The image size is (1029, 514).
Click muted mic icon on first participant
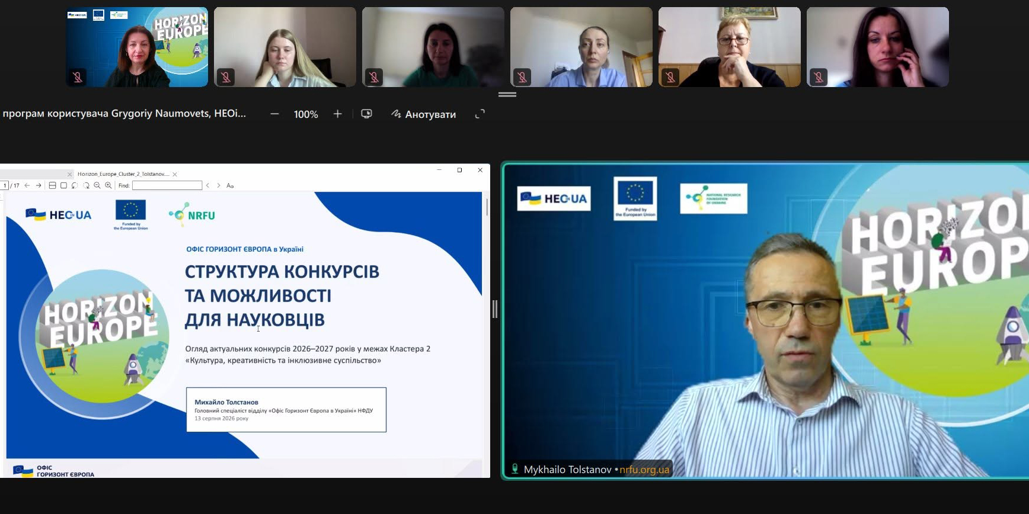[77, 77]
